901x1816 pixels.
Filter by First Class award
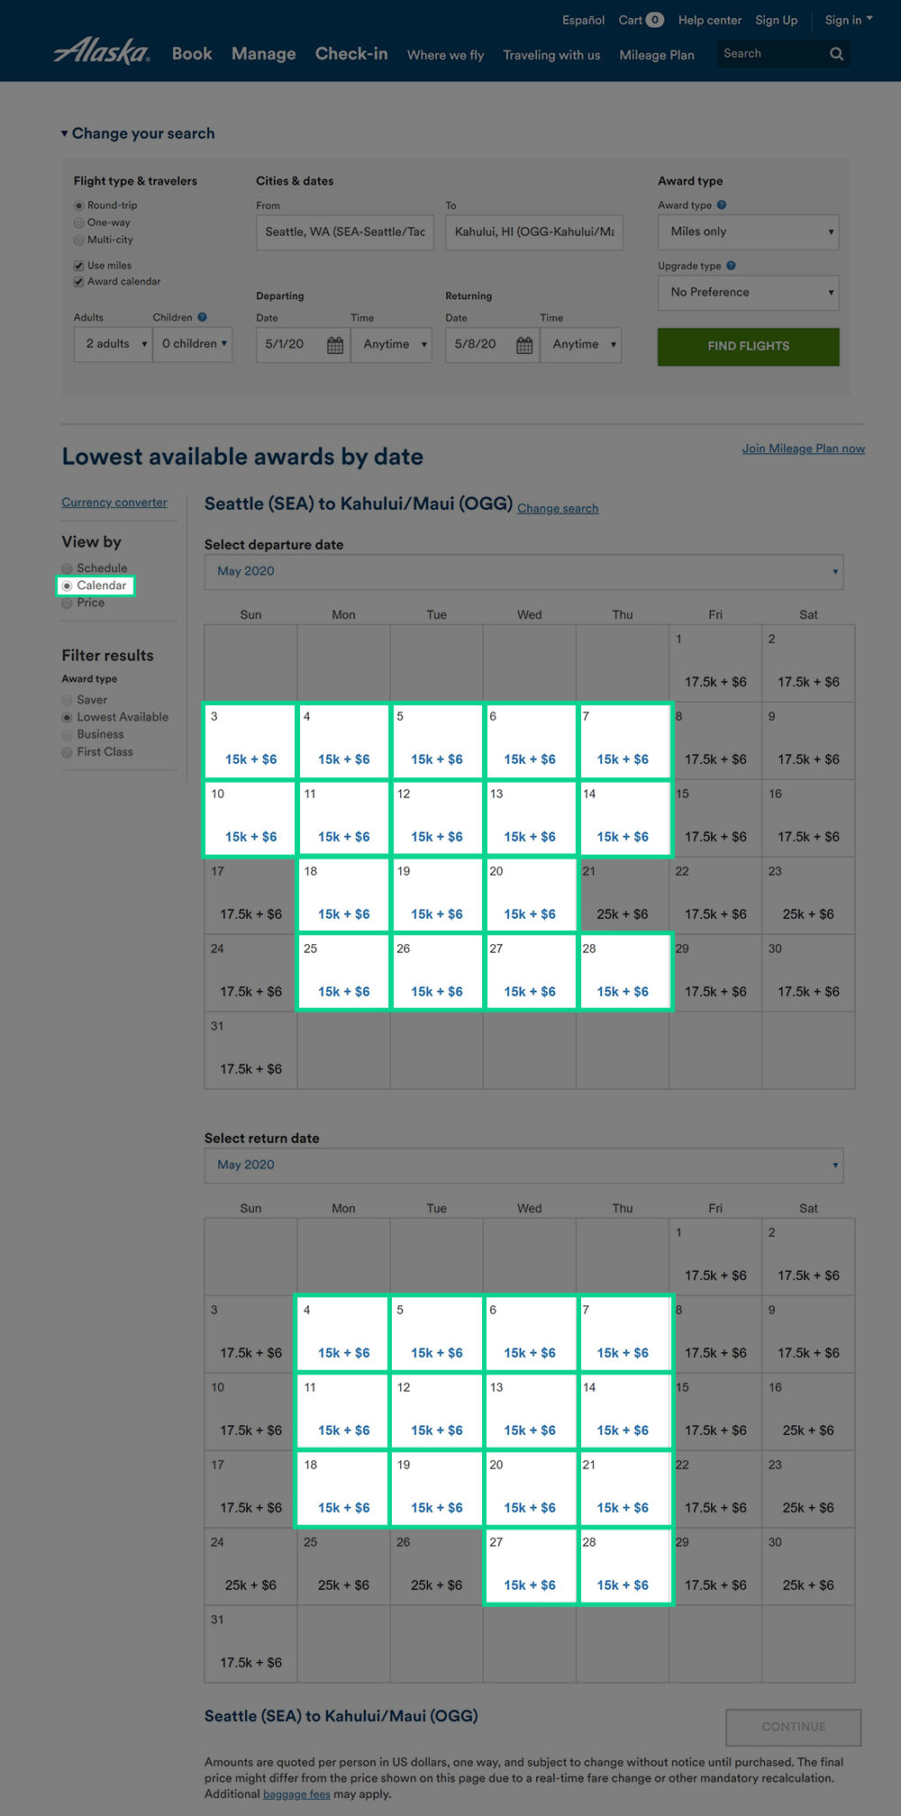point(67,752)
